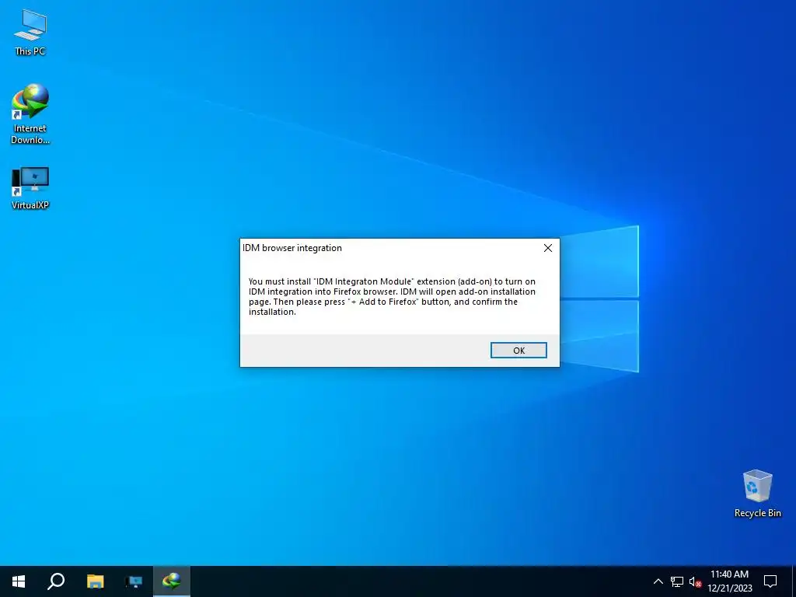Open network status tray icon
The image size is (796, 597).
(677, 581)
